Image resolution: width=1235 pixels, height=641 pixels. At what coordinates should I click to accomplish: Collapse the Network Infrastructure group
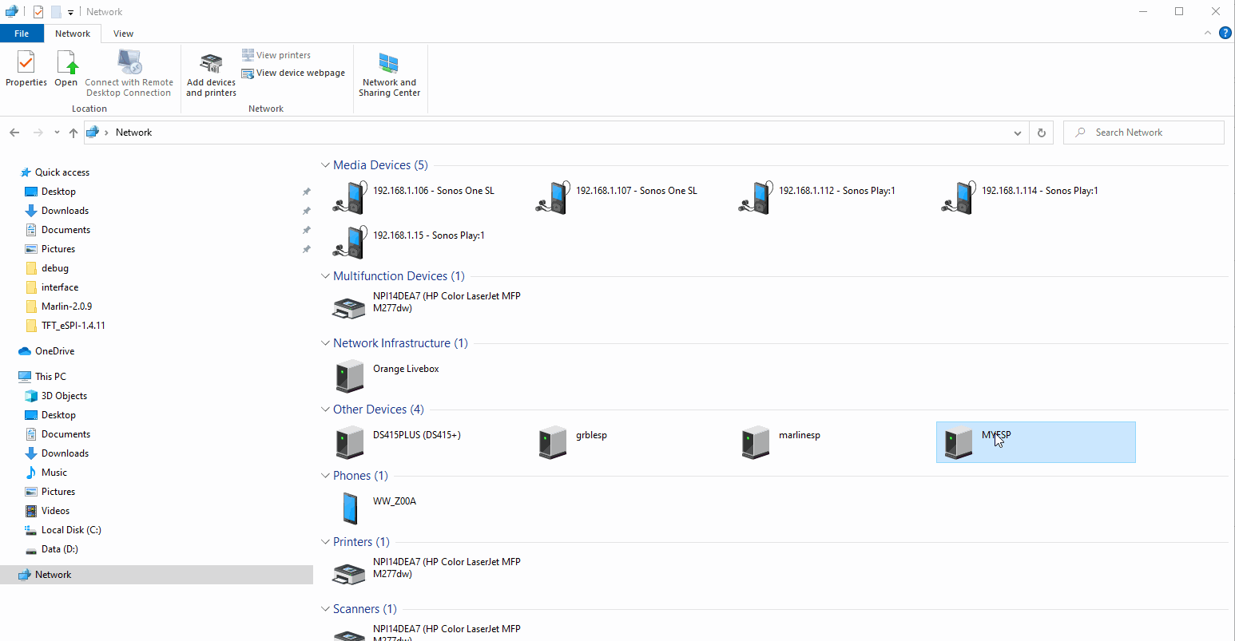tap(325, 343)
